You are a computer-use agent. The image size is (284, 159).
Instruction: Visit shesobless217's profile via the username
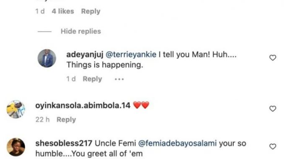pyautogui.click(x=64, y=144)
